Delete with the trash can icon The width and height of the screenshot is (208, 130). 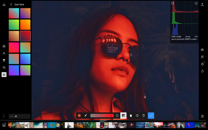coord(144,116)
